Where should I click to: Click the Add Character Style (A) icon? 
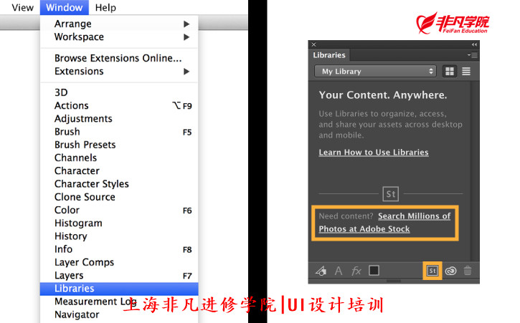tap(339, 271)
